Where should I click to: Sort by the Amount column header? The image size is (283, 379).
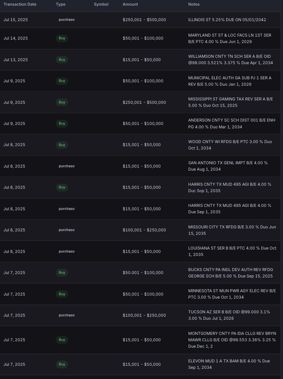click(x=130, y=4)
